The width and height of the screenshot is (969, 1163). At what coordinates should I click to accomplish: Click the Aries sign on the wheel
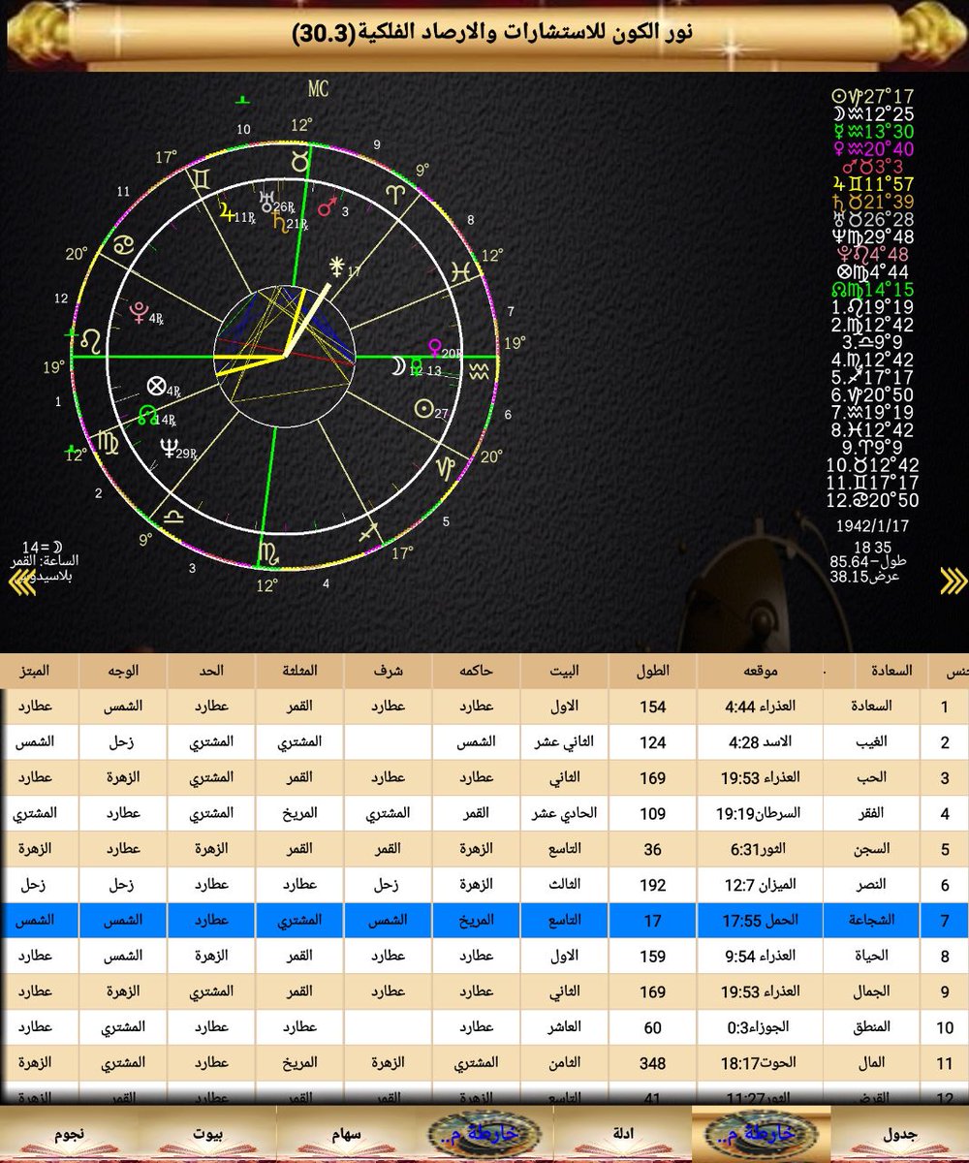[395, 194]
